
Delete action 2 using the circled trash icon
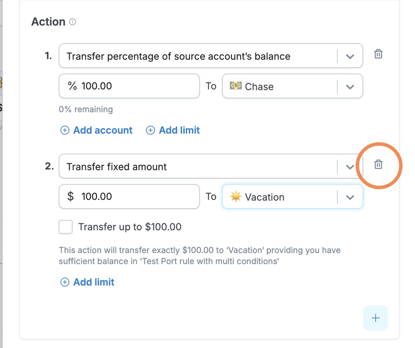click(378, 165)
